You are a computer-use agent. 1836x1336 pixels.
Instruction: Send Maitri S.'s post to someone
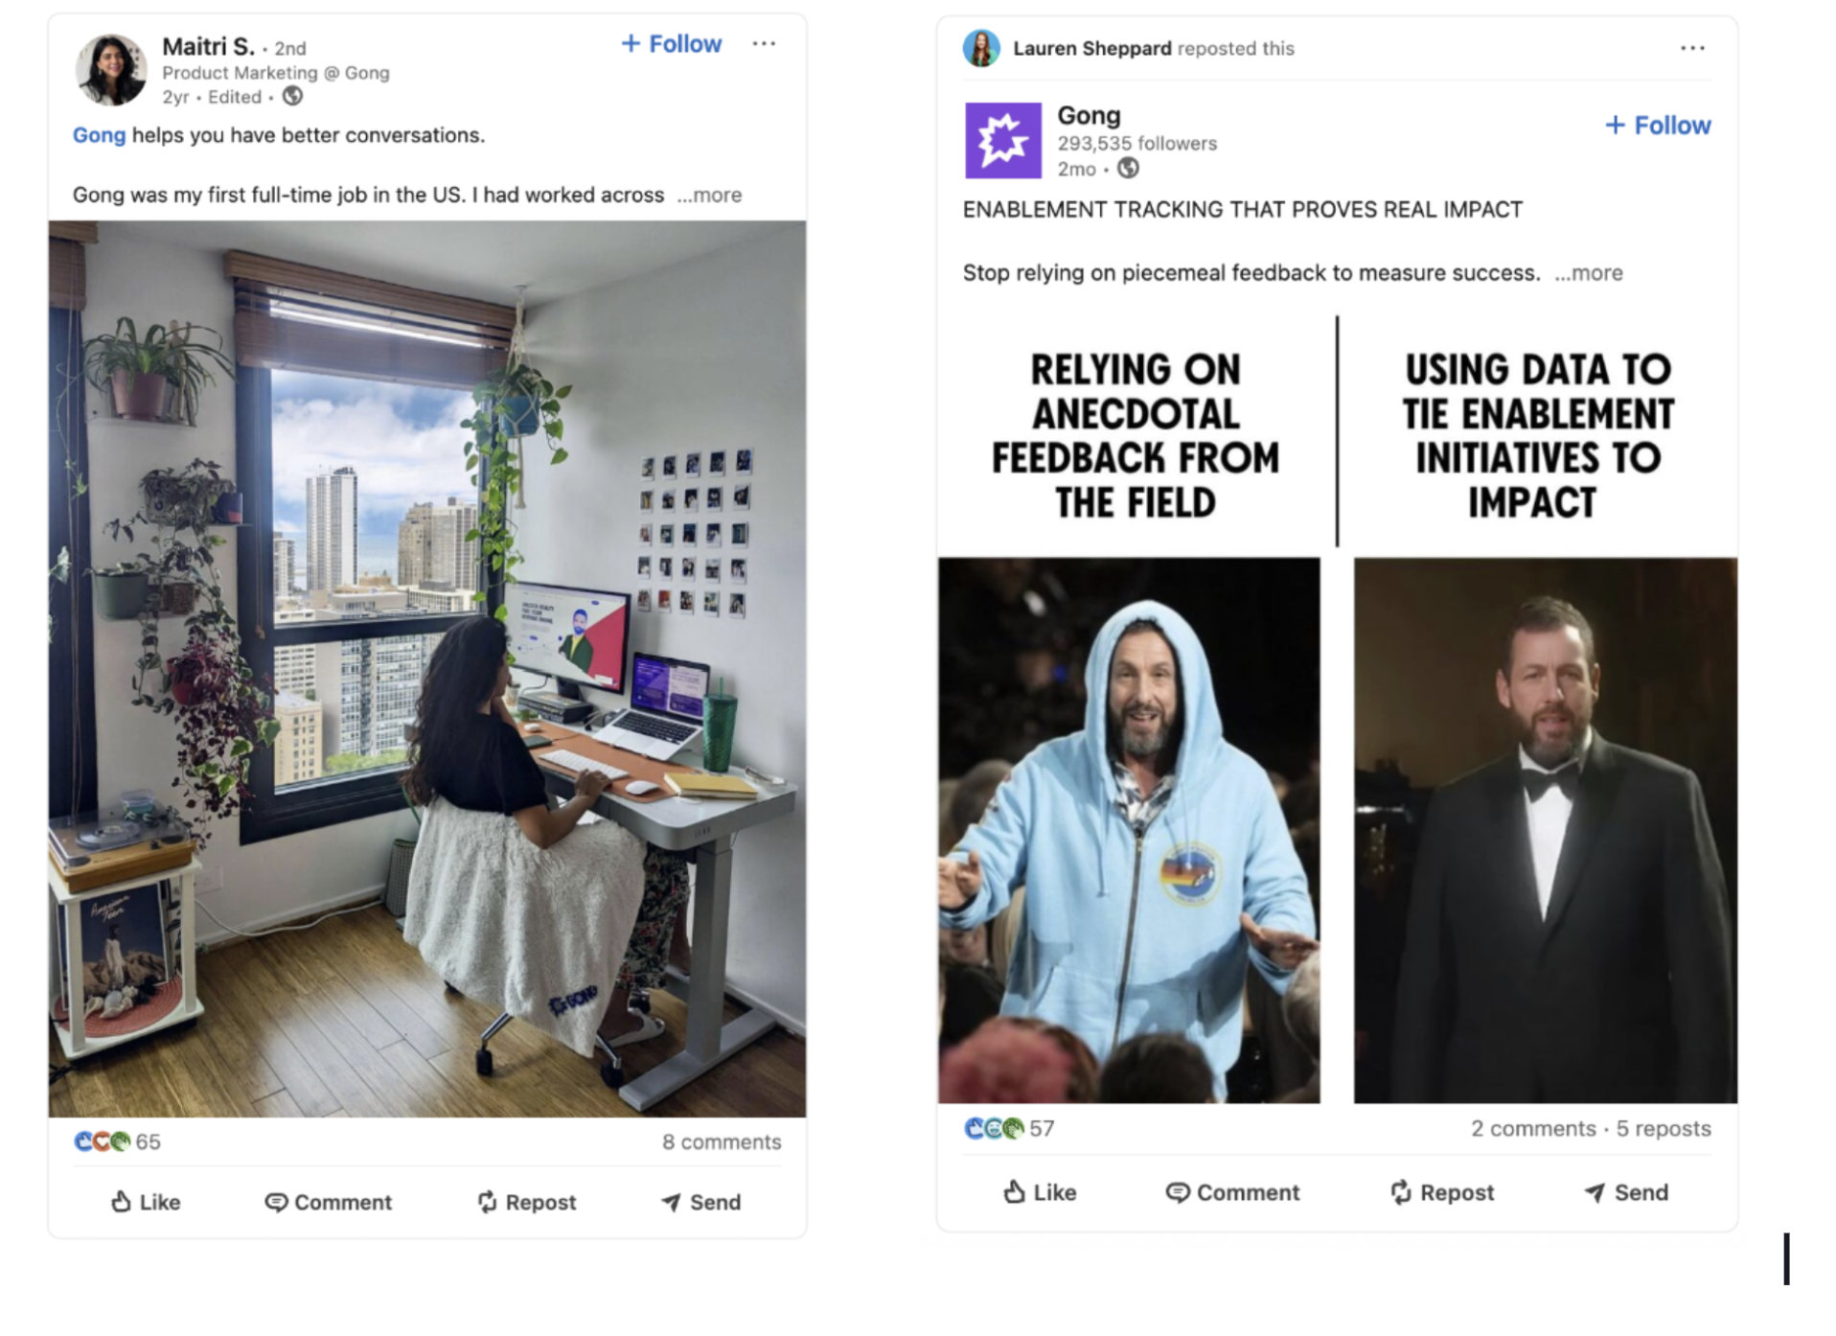[700, 1202]
